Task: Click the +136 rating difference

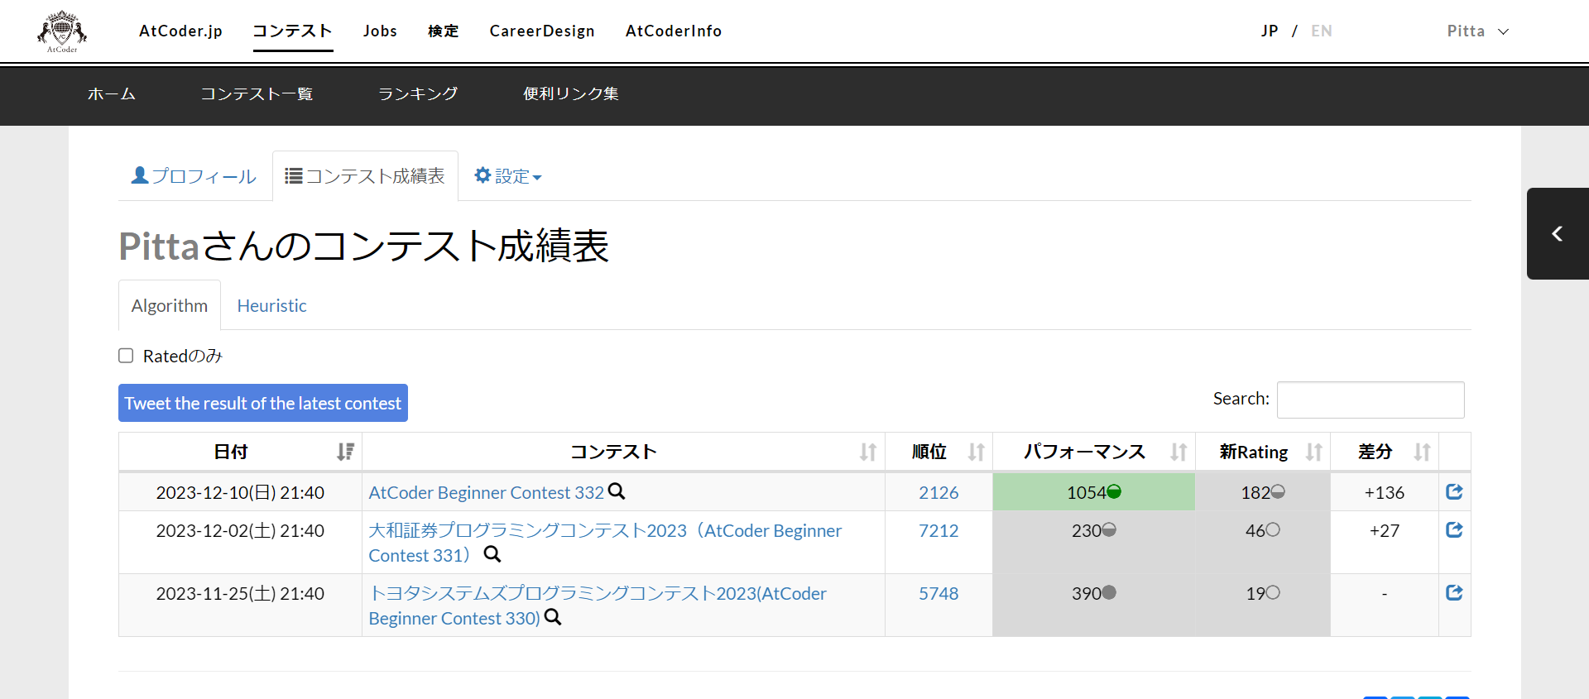Action: click(1385, 492)
